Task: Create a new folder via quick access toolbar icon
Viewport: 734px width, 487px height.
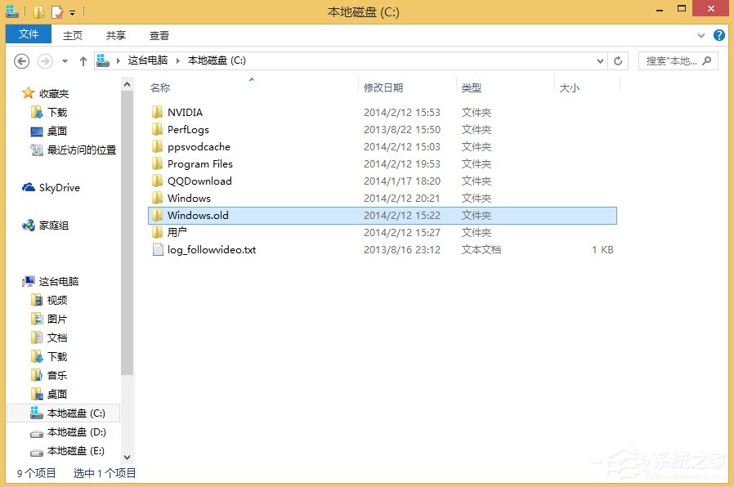Action: coord(38,11)
